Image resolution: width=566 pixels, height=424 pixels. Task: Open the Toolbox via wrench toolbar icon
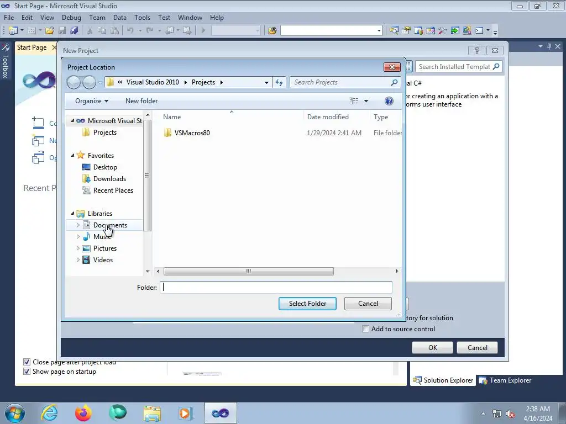[x=443, y=31]
